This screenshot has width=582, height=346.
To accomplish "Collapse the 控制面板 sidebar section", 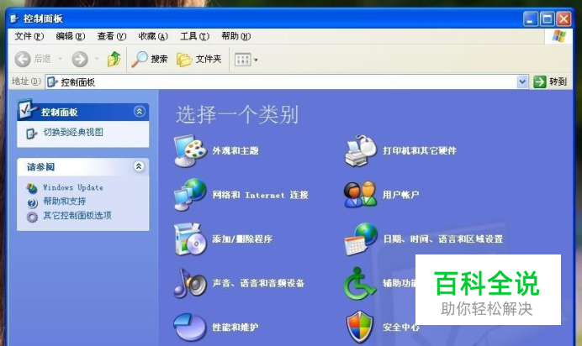I will tap(139, 111).
